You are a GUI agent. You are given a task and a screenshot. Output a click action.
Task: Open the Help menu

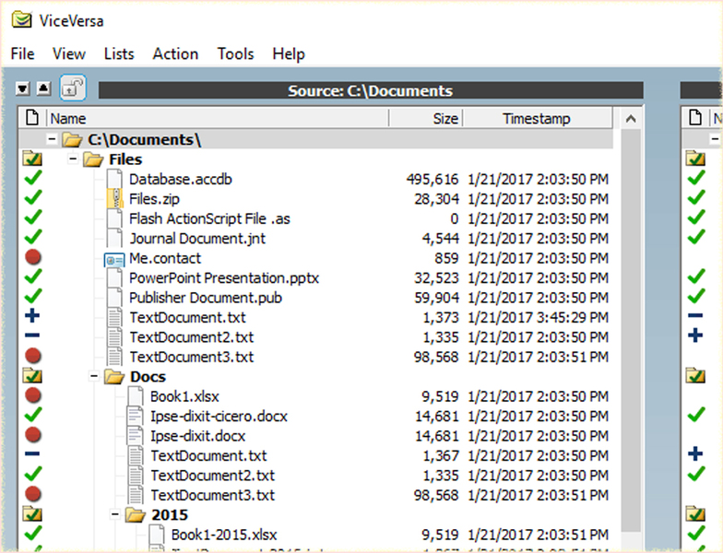(289, 53)
